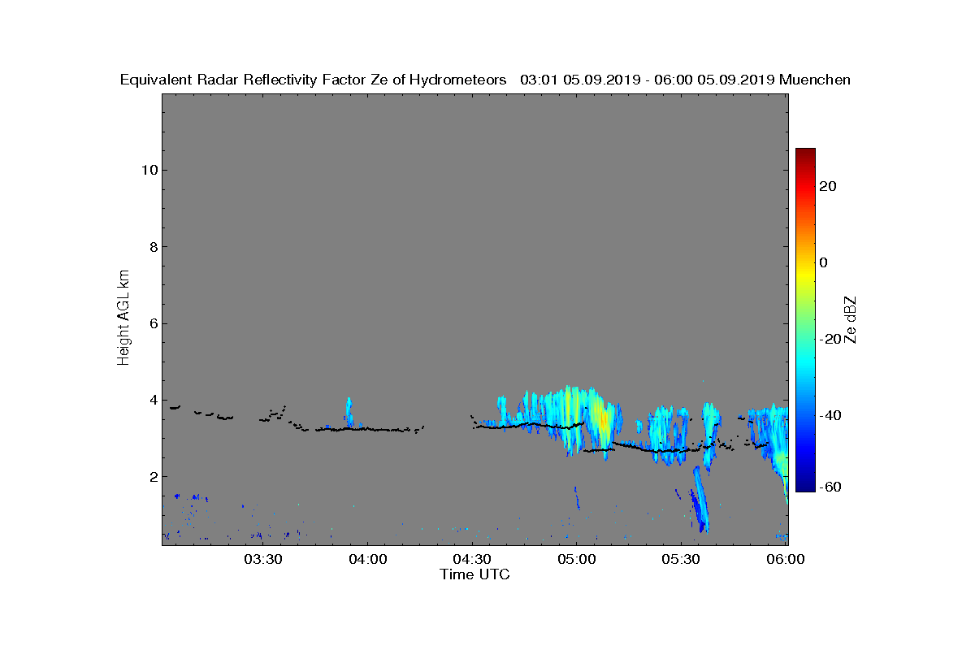The image size is (975, 650).
Task: Click the 05:30 time tick label
Action: [681, 559]
